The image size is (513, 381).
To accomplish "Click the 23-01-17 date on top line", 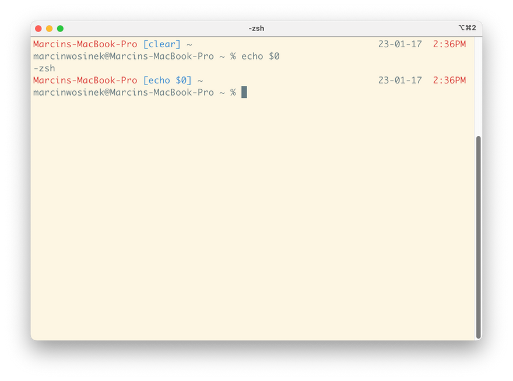I will tap(400, 44).
